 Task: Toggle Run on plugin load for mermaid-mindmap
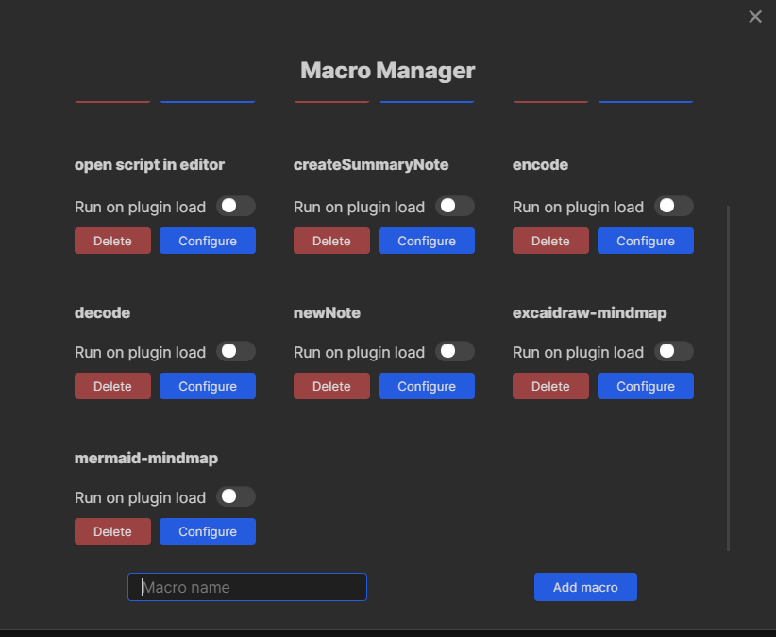(x=236, y=497)
